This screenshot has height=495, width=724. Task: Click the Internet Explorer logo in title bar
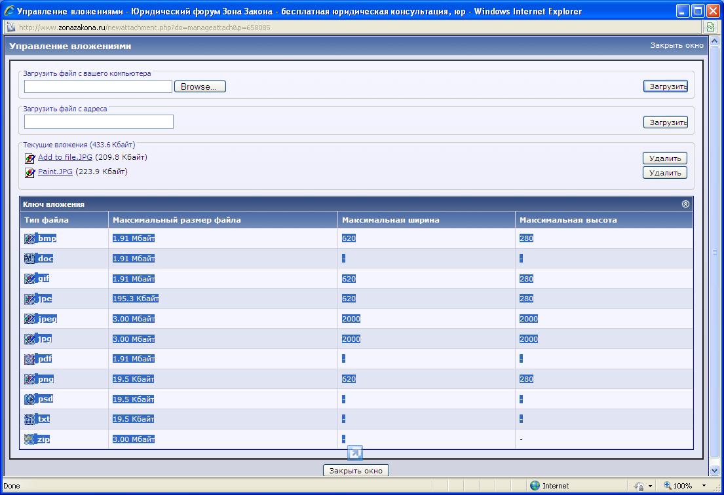[x=9, y=10]
